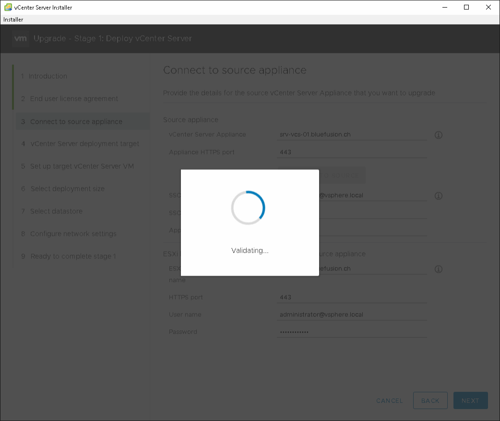Click the VMware vm logo in header
The height and width of the screenshot is (421, 500).
[x=21, y=39]
